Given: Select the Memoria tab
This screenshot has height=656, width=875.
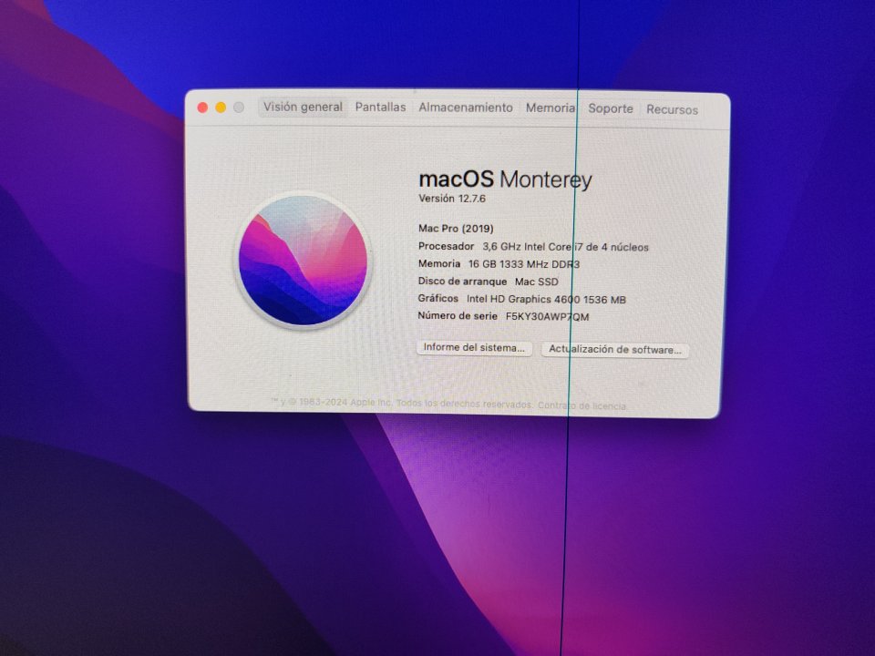Looking at the screenshot, I should [x=551, y=108].
